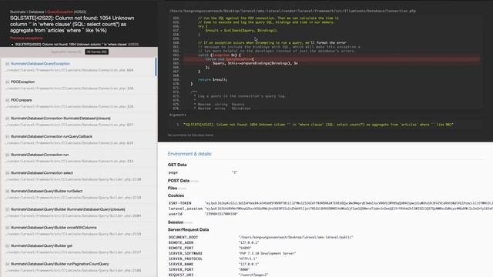Select the Connection run stack frame
The width and height of the screenshot is (493, 277).
78,158
